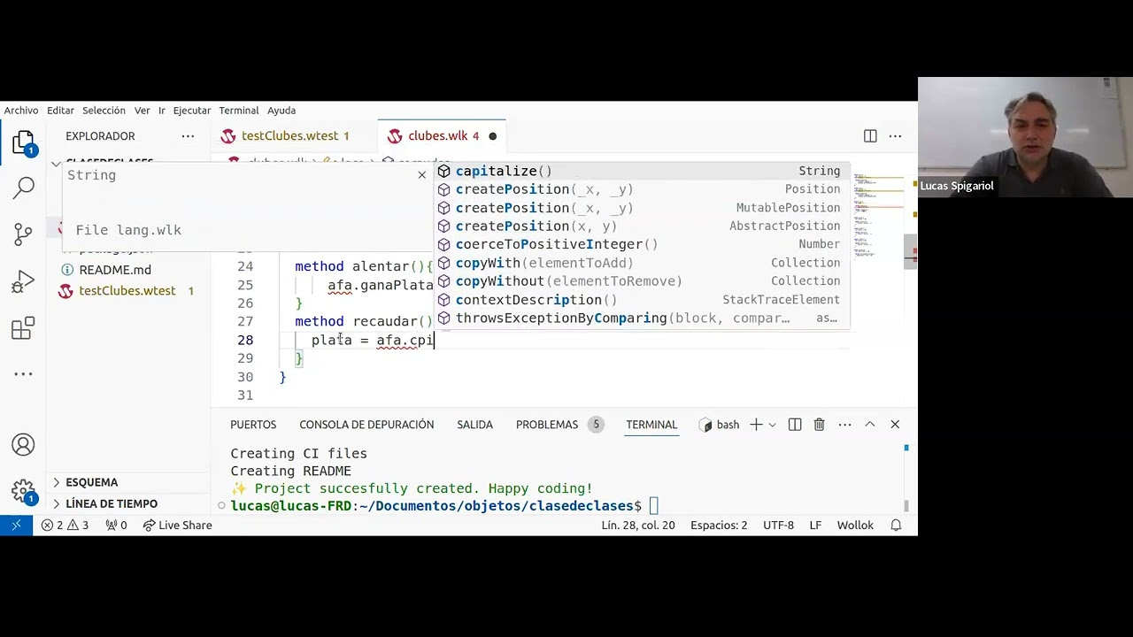Viewport: 1133px width, 637px height.
Task: Open the Explorer view in activity bar
Action: point(23,143)
